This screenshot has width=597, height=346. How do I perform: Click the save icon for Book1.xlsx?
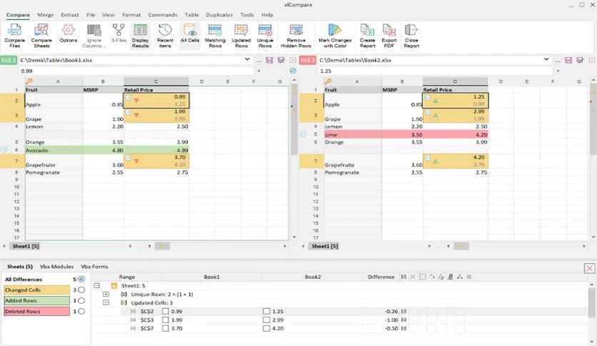[x=269, y=60]
